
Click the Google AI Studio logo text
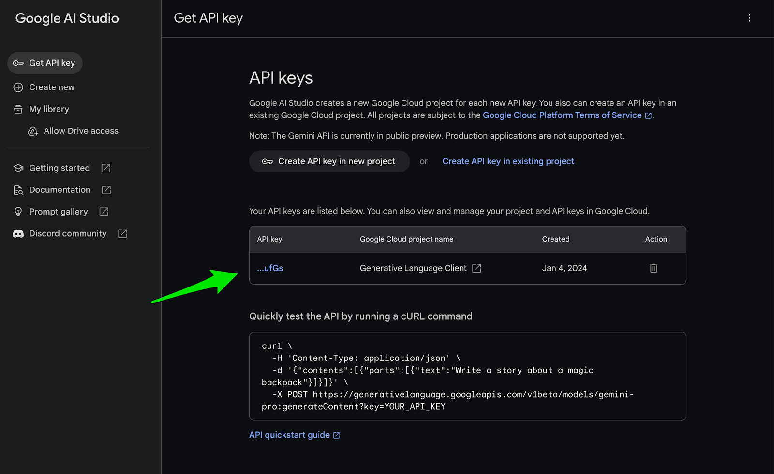(x=67, y=18)
